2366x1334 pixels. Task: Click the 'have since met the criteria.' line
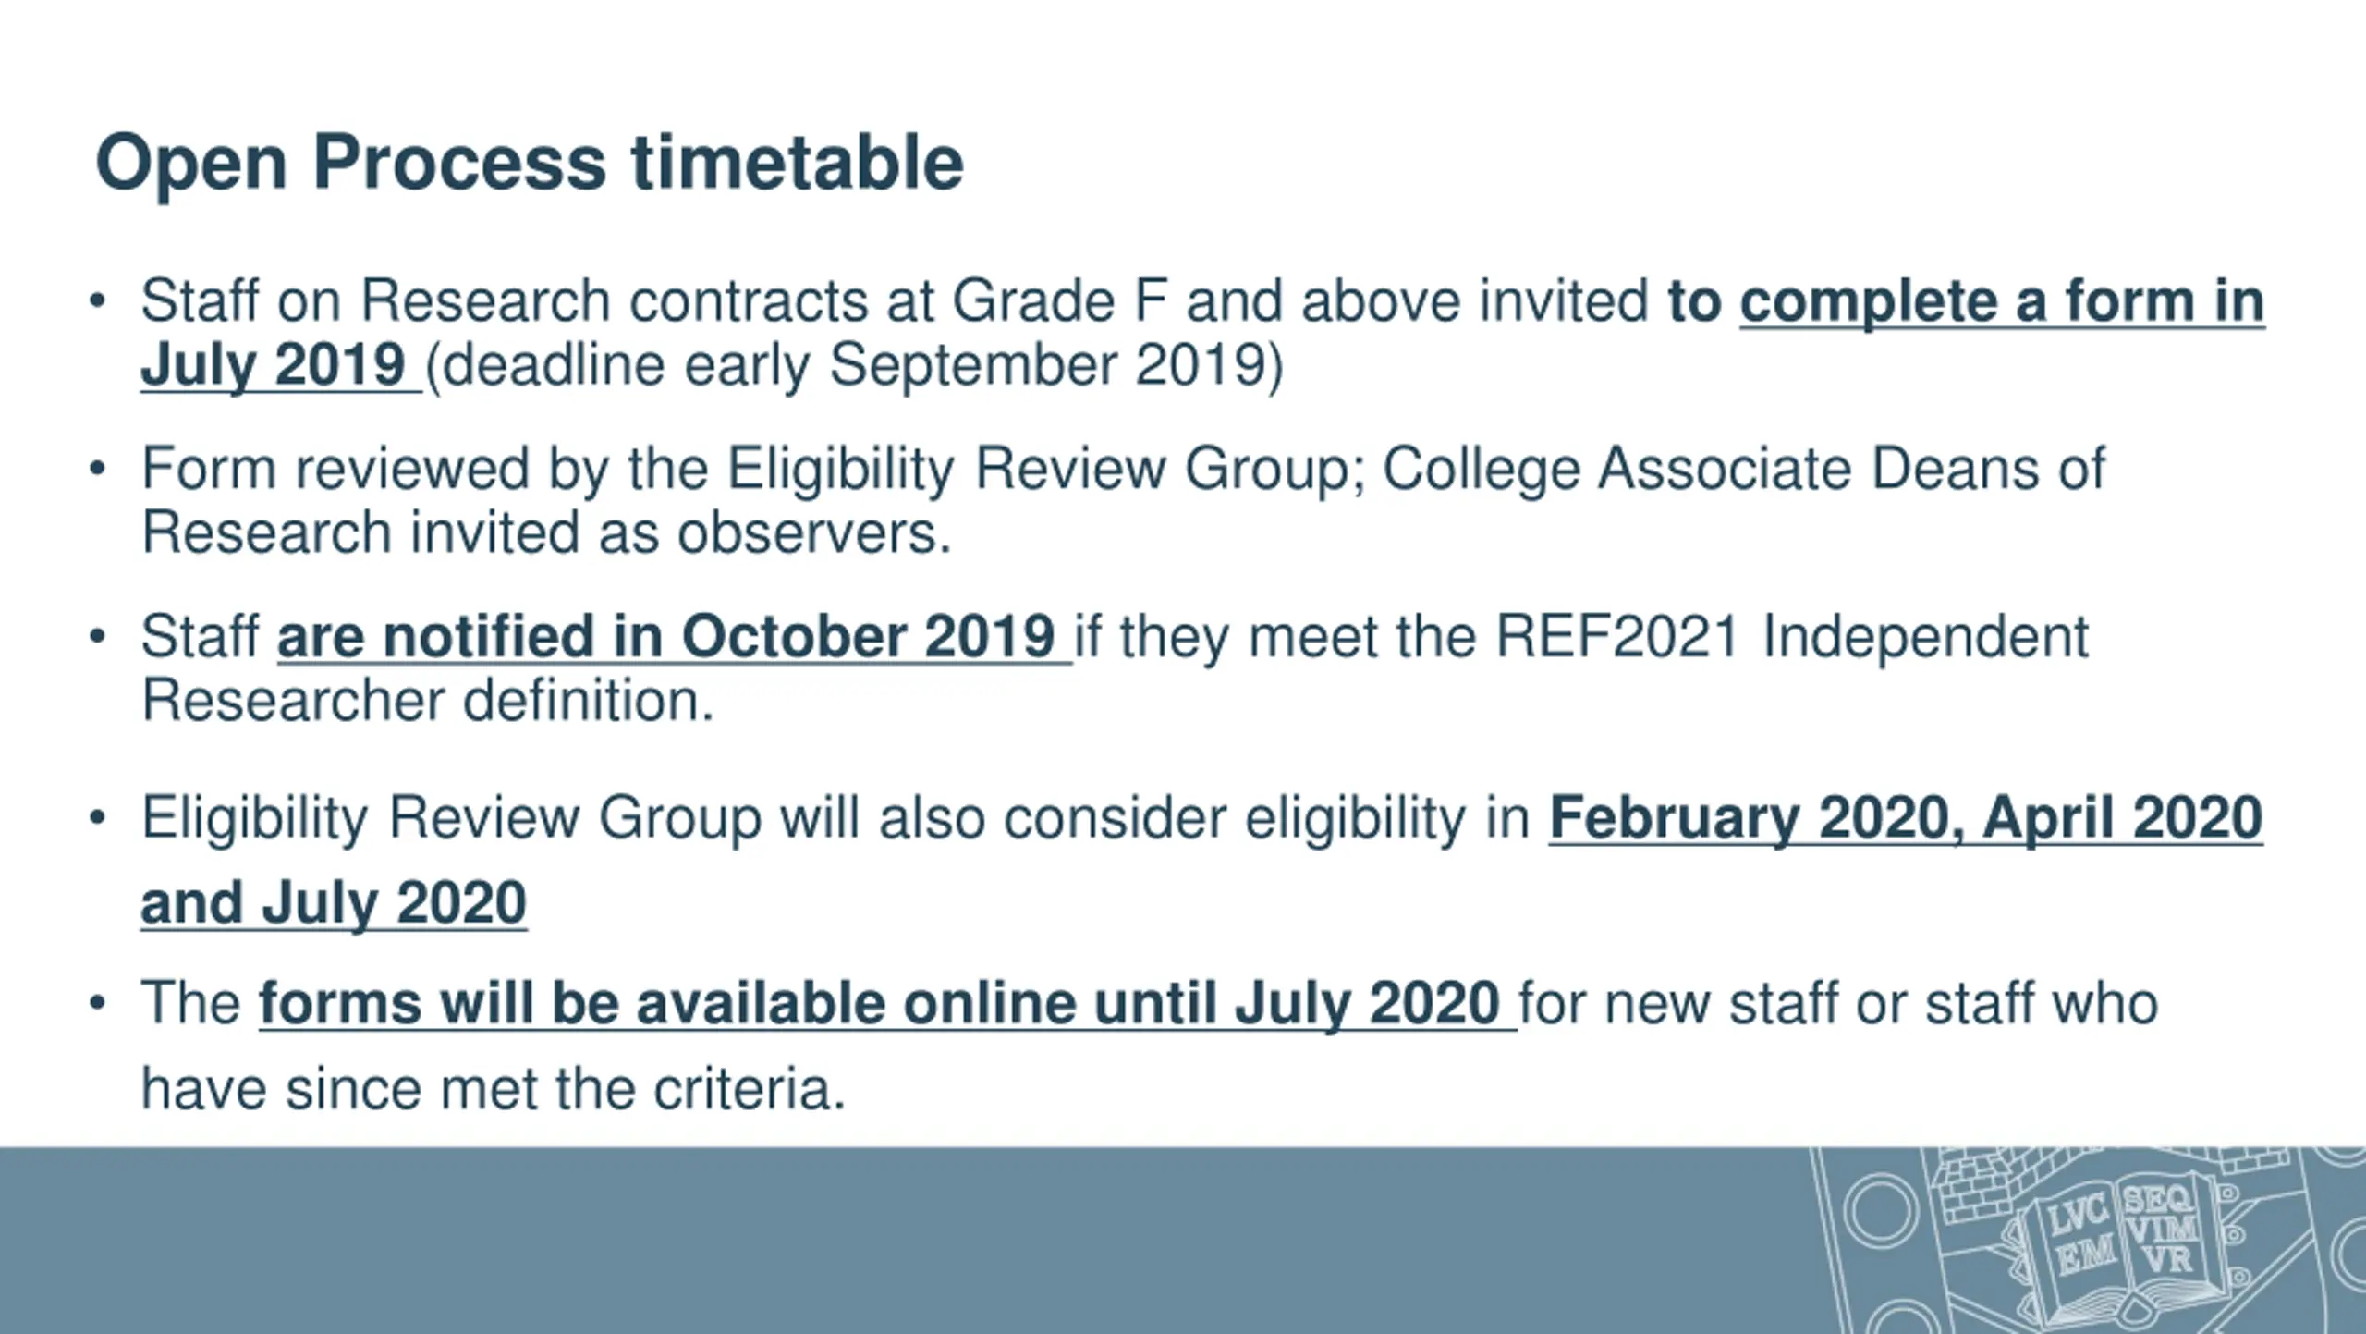pos(494,1088)
